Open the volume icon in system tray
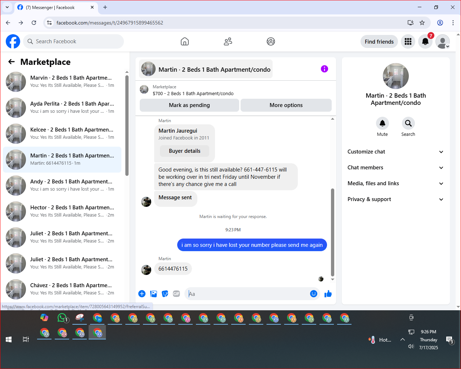The height and width of the screenshot is (369, 461). [x=411, y=346]
